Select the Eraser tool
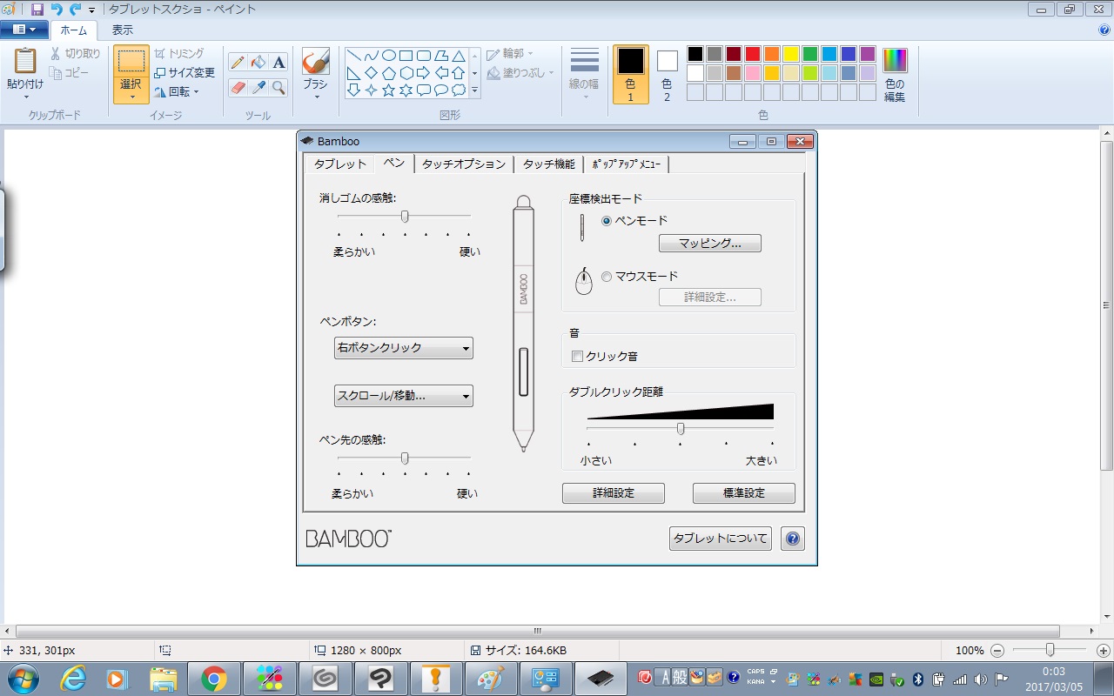 pyautogui.click(x=238, y=88)
